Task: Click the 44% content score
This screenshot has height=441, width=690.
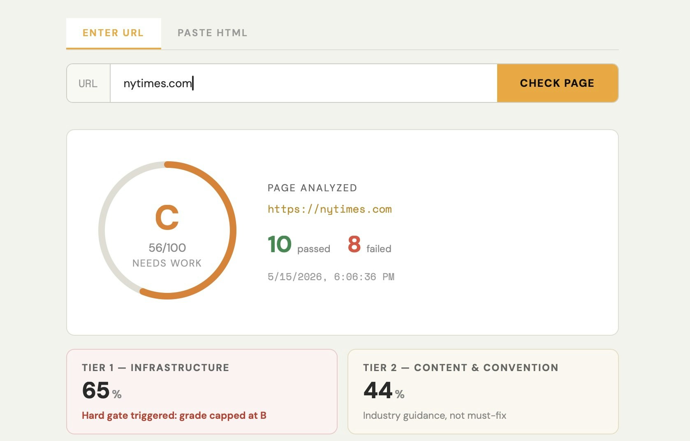Action: click(384, 390)
